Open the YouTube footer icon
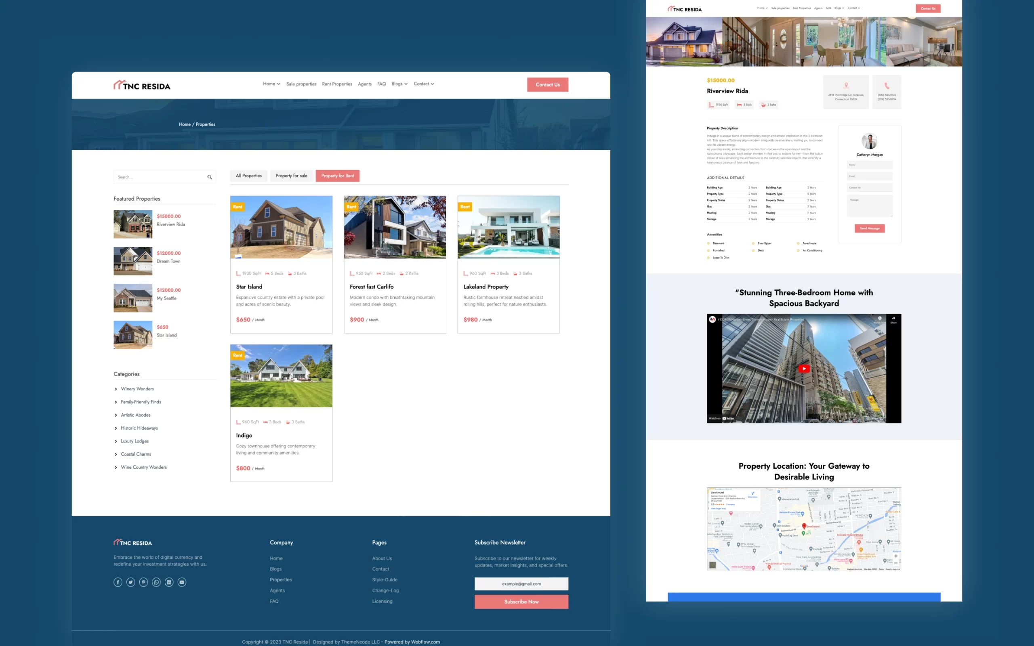1034x646 pixels. point(182,582)
